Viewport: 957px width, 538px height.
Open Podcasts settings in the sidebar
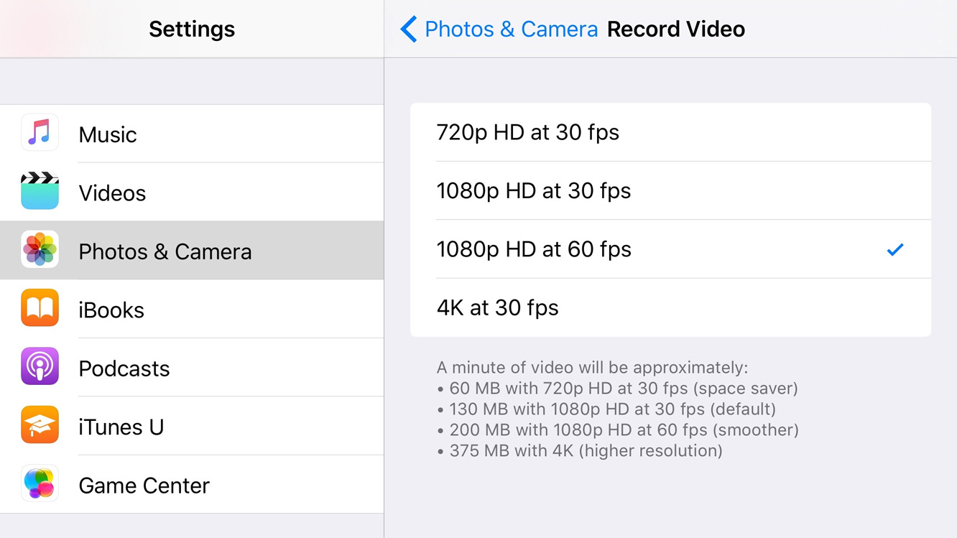pos(192,367)
